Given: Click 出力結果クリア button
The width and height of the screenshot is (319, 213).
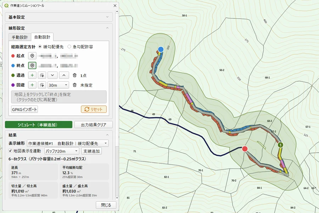Looking at the screenshot, I should (x=93, y=125).
